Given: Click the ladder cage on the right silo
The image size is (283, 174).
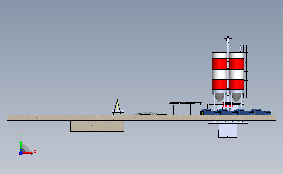Looking at the screenshot, I should tap(245, 71).
